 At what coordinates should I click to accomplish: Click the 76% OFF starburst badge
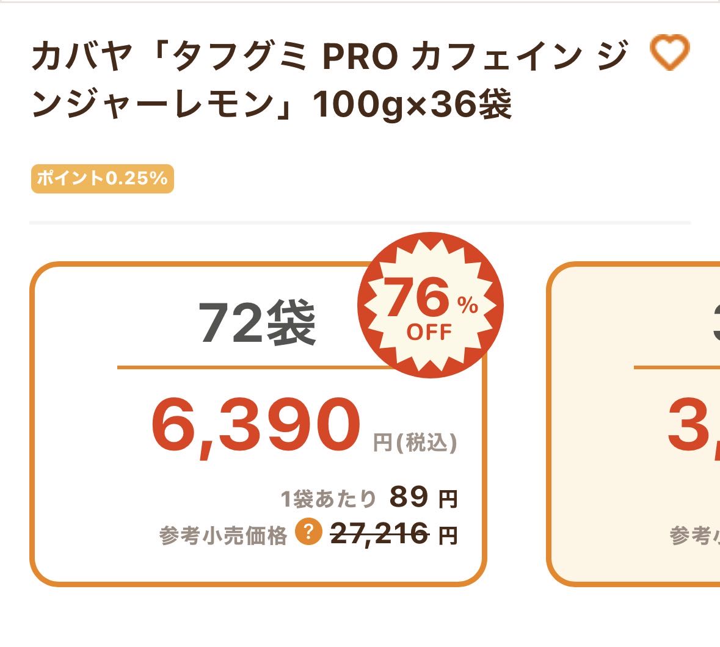click(430, 306)
